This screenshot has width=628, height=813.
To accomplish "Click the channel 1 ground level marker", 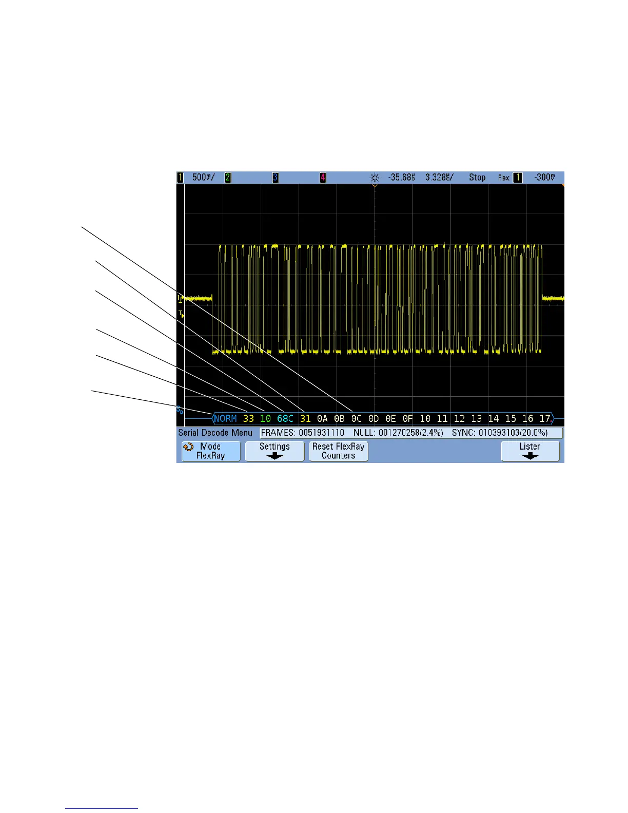I will tap(180, 298).
